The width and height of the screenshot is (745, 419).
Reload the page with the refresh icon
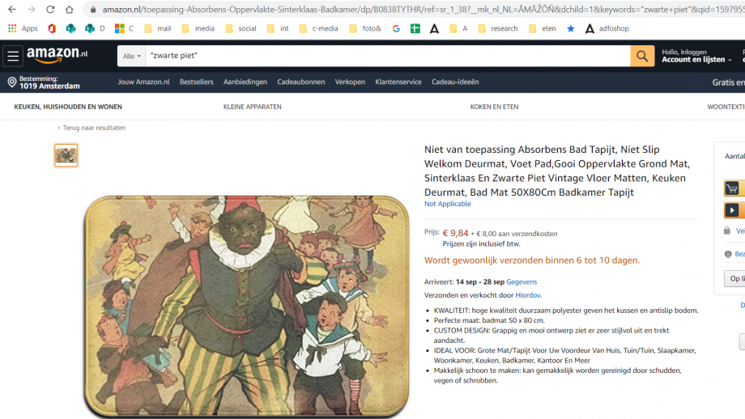click(x=50, y=10)
